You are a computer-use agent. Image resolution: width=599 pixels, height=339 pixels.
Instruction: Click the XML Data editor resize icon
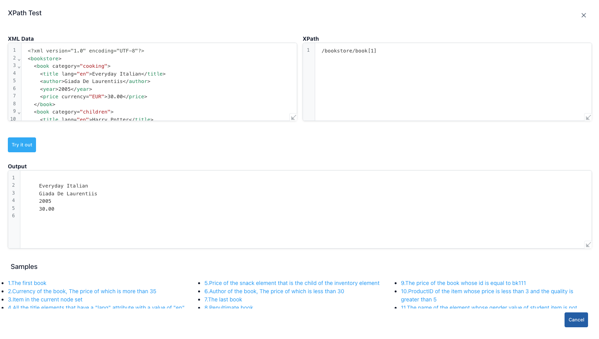pyautogui.click(x=293, y=117)
